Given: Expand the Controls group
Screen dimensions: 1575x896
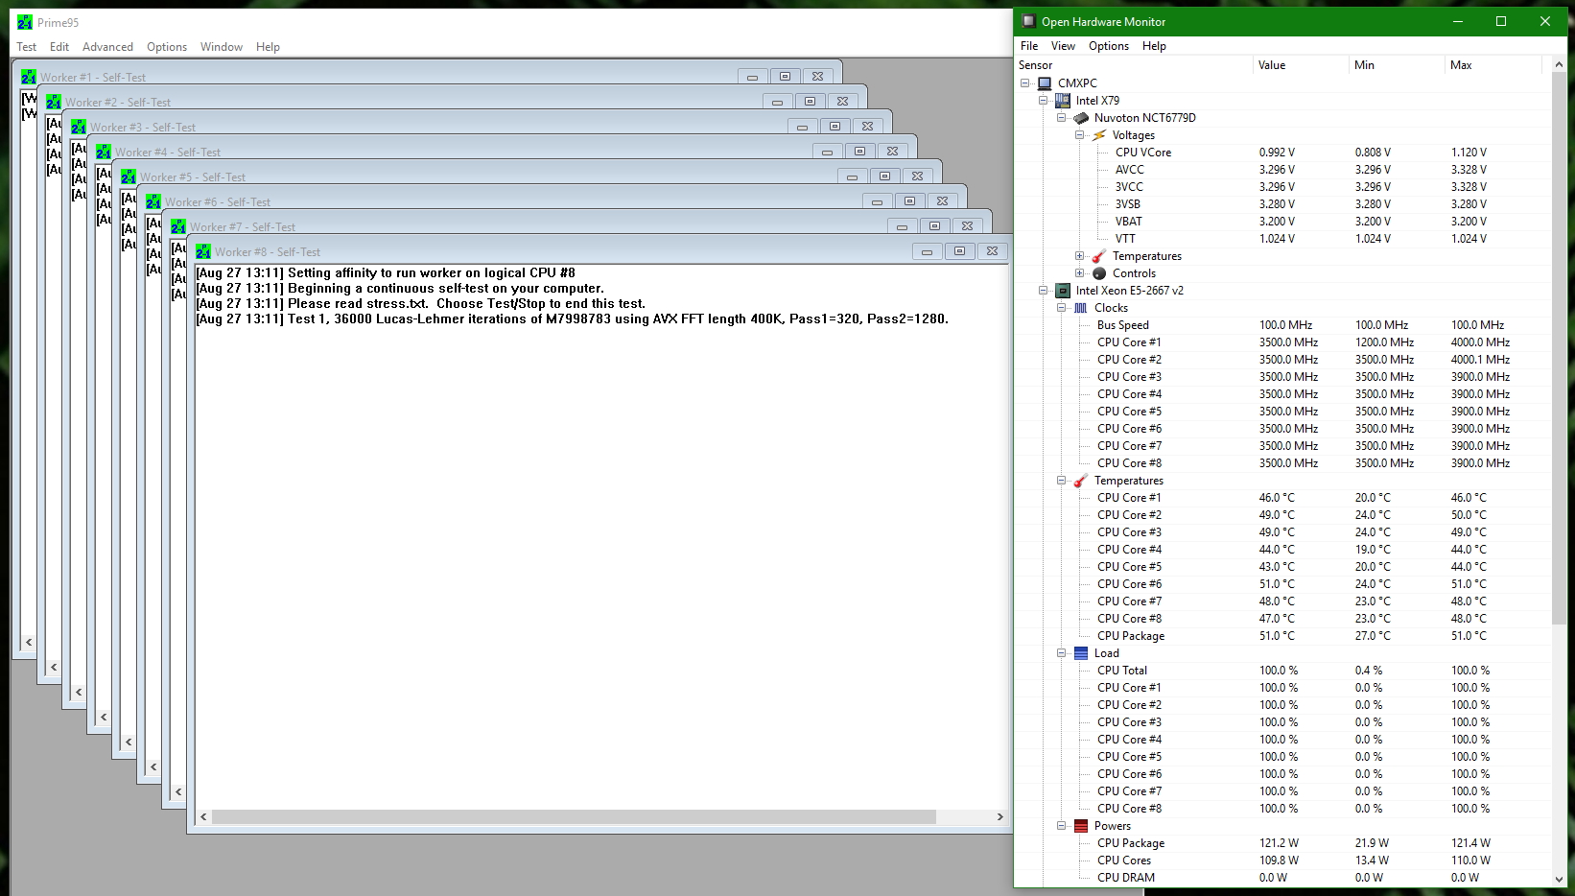Looking at the screenshot, I should pos(1080,273).
